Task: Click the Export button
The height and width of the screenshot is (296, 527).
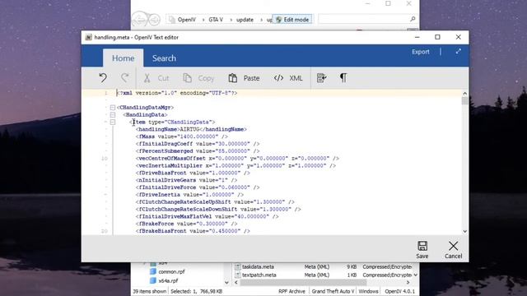Action: coord(421,52)
